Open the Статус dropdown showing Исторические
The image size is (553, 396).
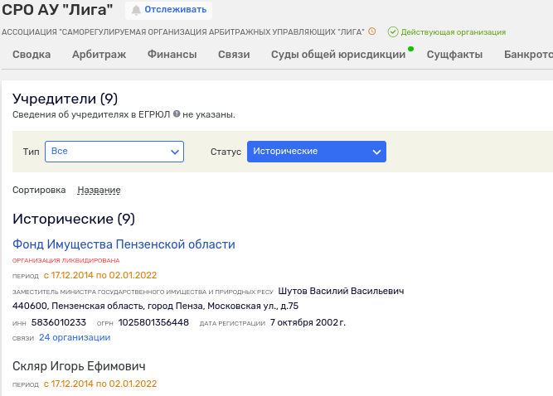pyautogui.click(x=317, y=152)
